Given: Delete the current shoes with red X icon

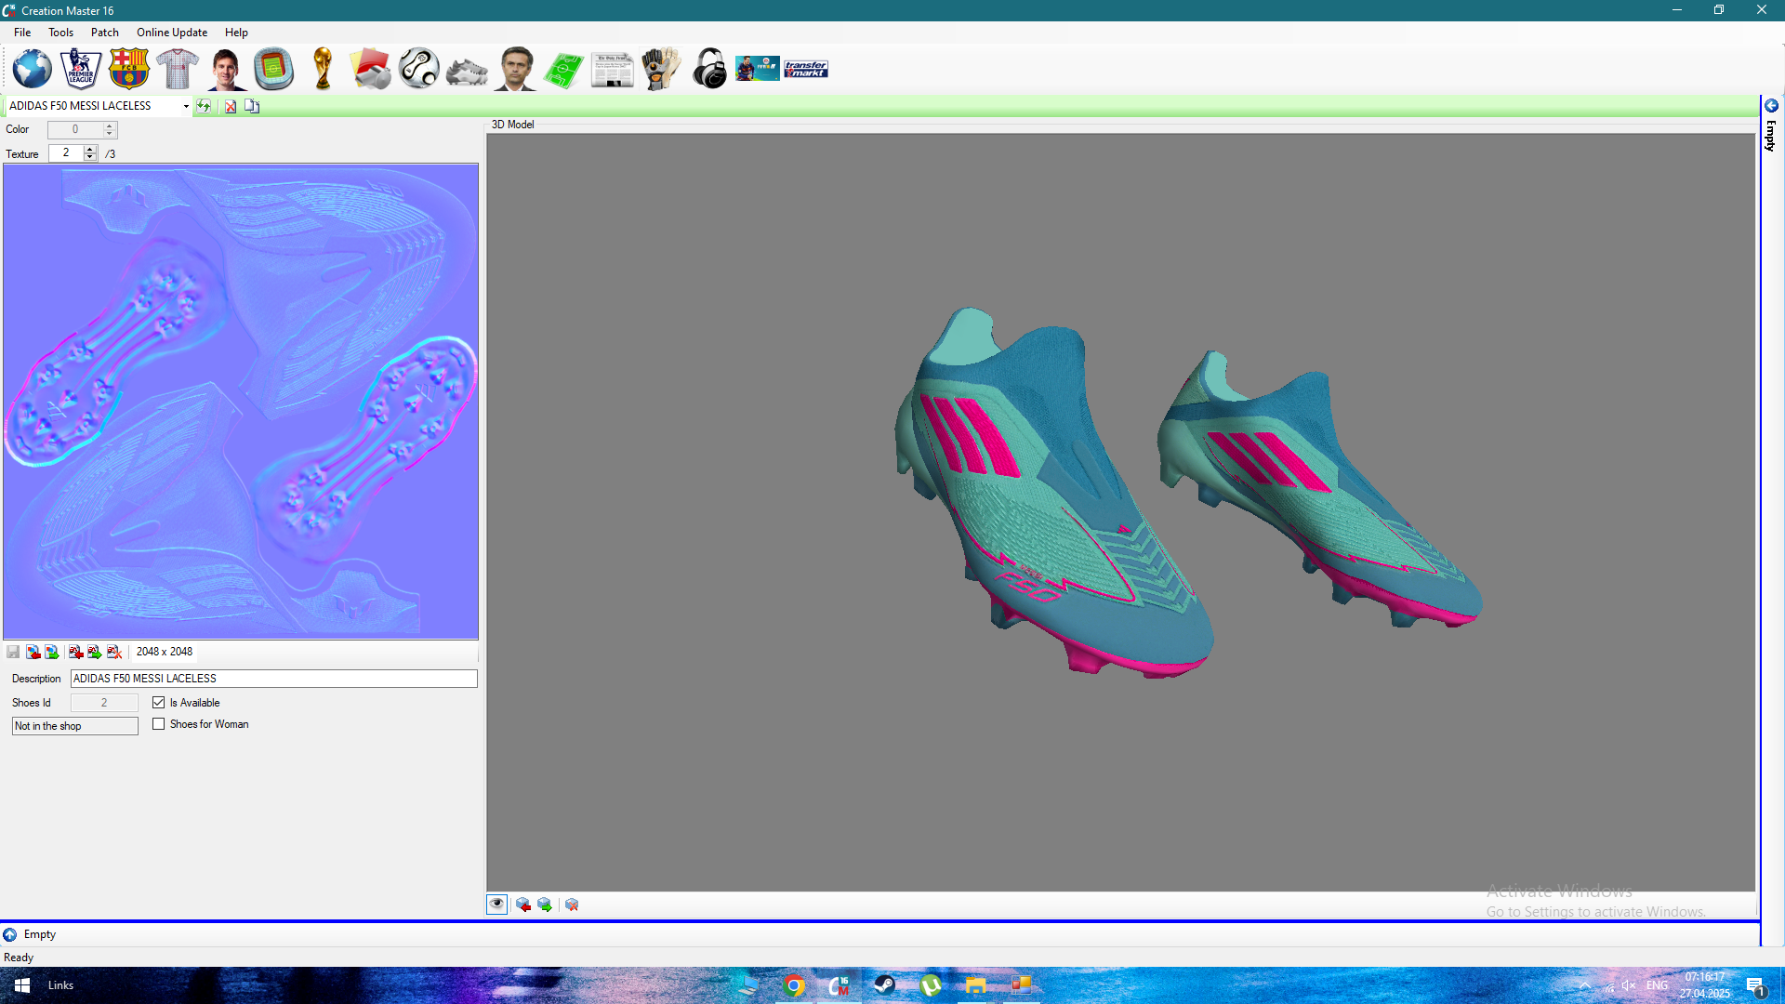Looking at the screenshot, I should point(231,106).
